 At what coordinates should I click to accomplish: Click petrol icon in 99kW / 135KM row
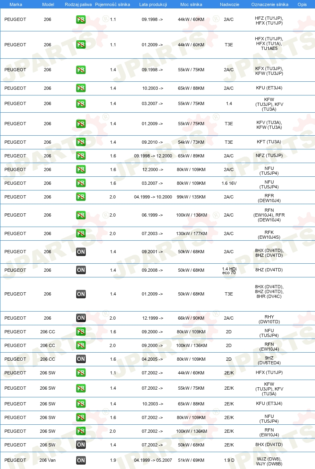pyautogui.click(x=81, y=197)
